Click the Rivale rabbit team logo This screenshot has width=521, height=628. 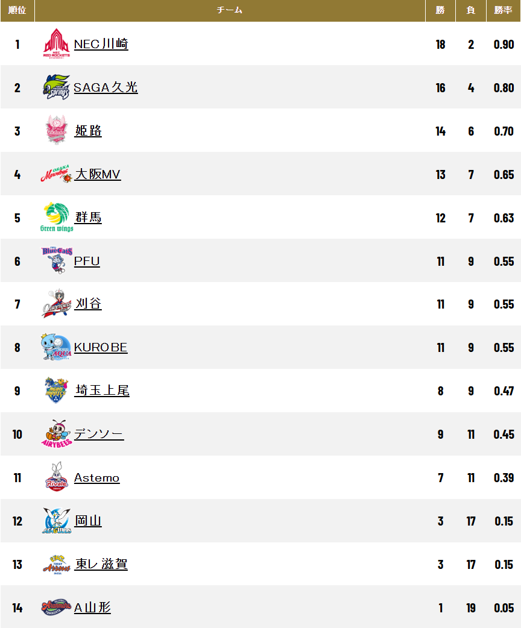(x=57, y=477)
